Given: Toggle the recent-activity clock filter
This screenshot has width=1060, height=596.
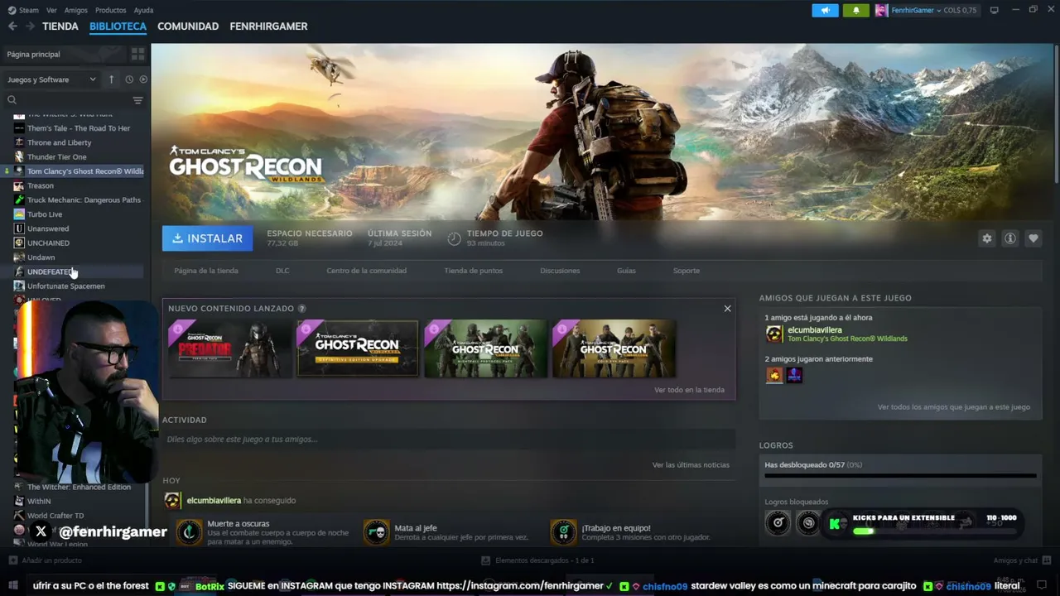Looking at the screenshot, I should (x=129, y=79).
